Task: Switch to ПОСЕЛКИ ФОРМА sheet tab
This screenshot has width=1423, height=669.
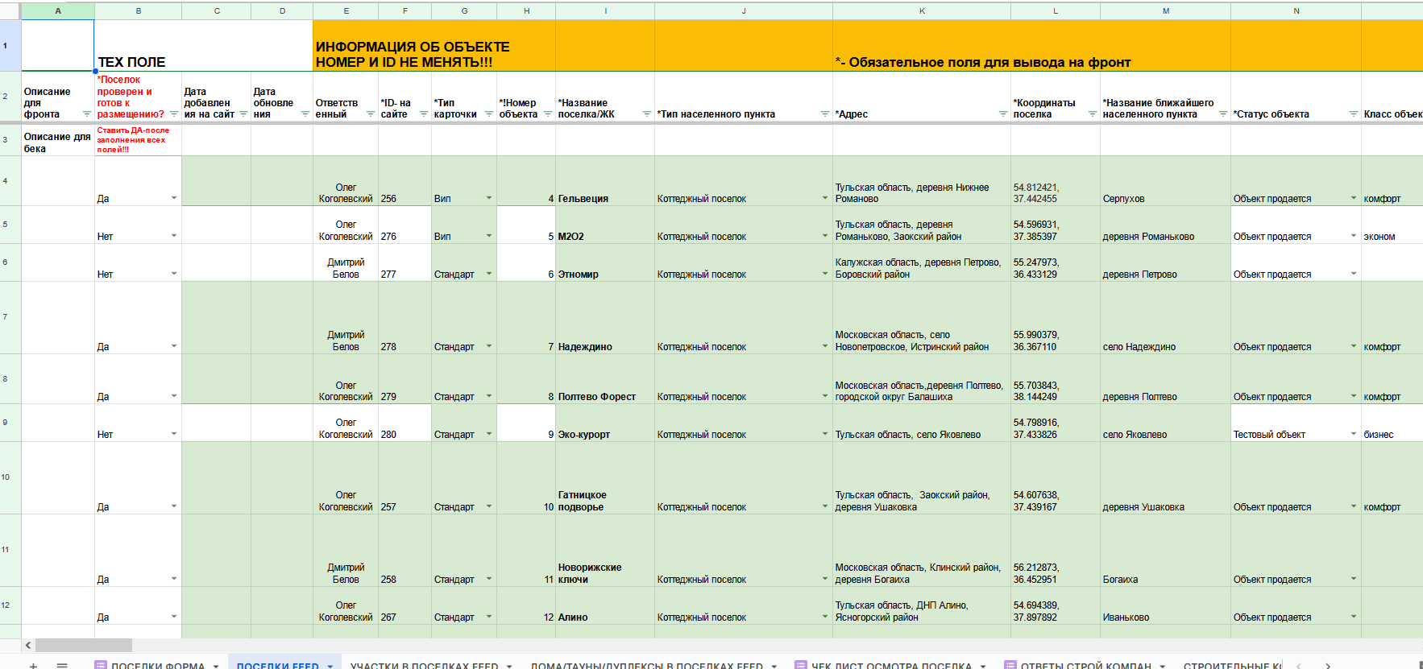Action: click(158, 666)
